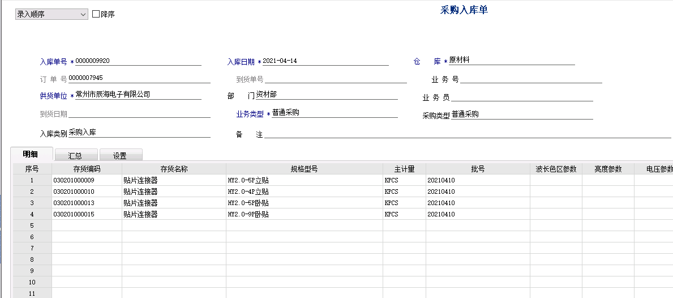Click the 入库类别 field 采购入库
Screen dimensions: 673x298
coord(139,133)
